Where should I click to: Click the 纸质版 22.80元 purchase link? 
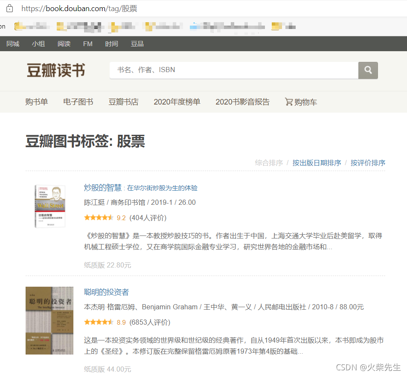pyautogui.click(x=108, y=265)
